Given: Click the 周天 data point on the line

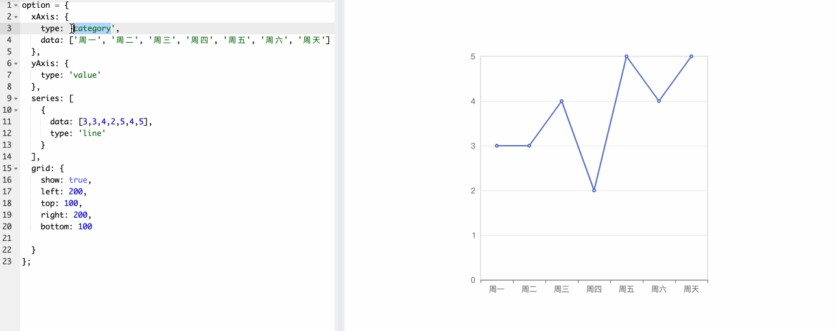Looking at the screenshot, I should tap(691, 56).
